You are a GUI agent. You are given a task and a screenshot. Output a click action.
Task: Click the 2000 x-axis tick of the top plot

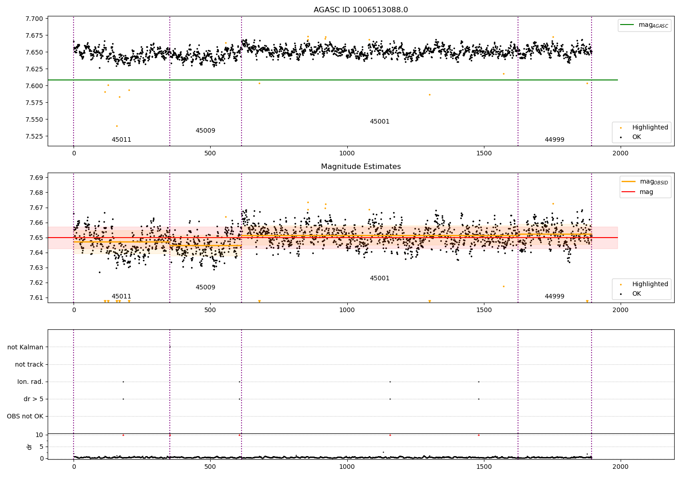point(621,153)
